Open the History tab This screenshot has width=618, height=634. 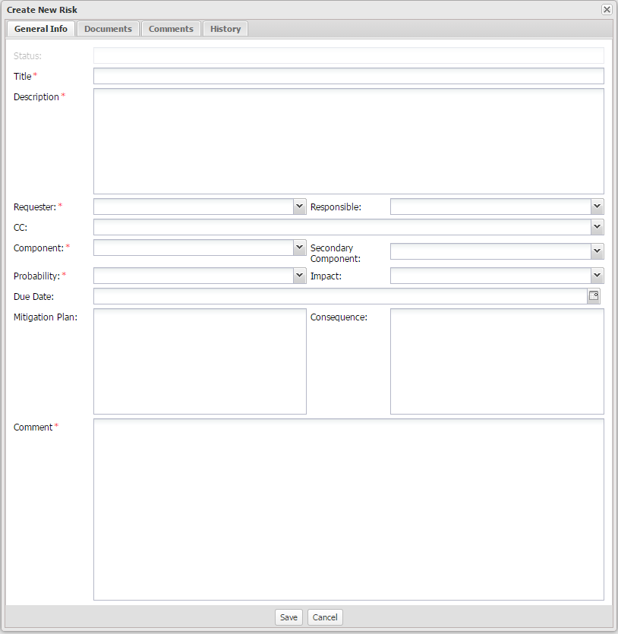pos(225,28)
